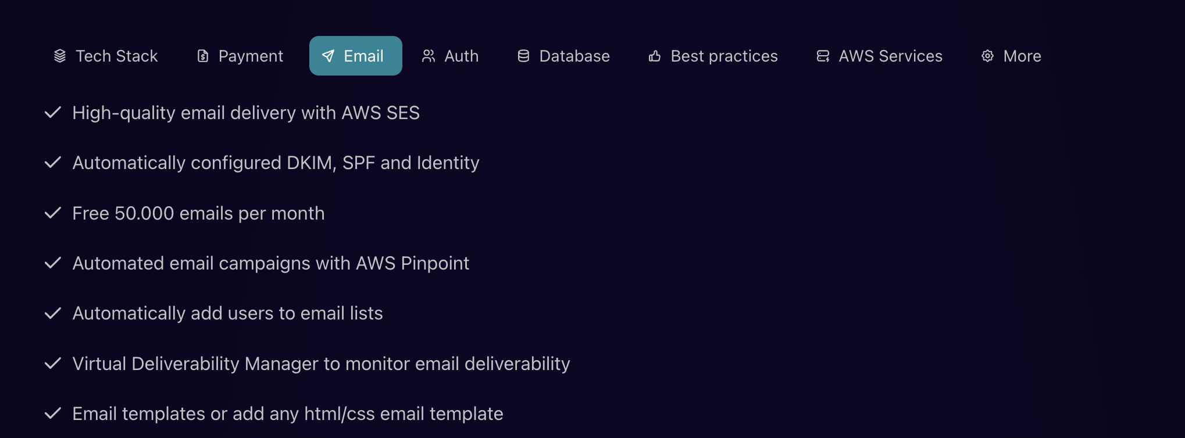Click the Best practices thumbs-up icon
This screenshot has height=438, width=1185.
click(655, 56)
